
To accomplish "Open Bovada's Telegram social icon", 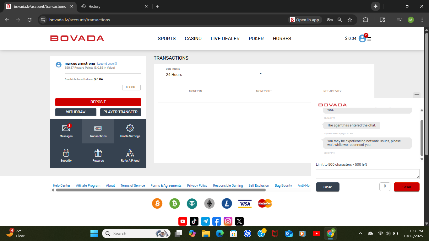I will pyautogui.click(x=205, y=221).
